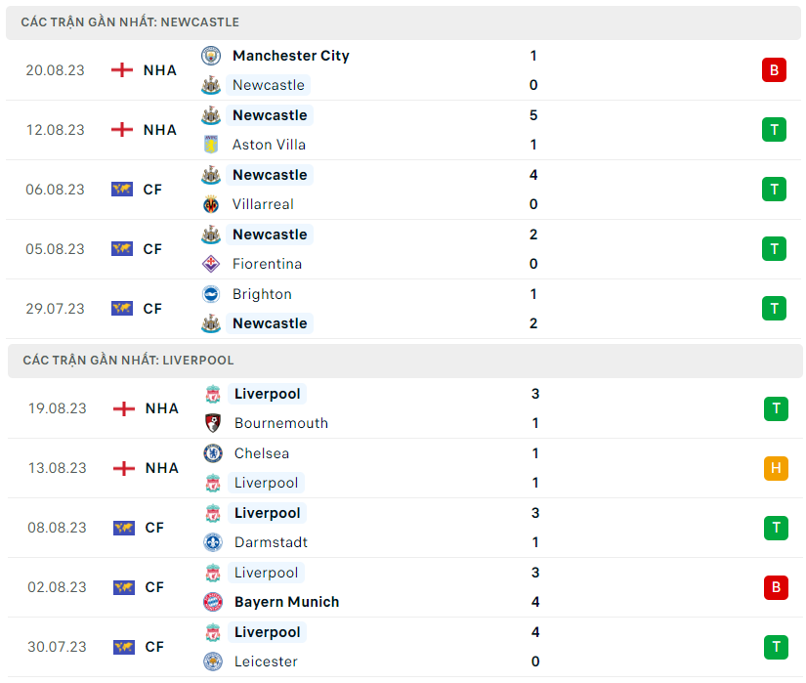Click the Darmstadt club crest
This screenshot has height=683, width=806.
tap(213, 542)
